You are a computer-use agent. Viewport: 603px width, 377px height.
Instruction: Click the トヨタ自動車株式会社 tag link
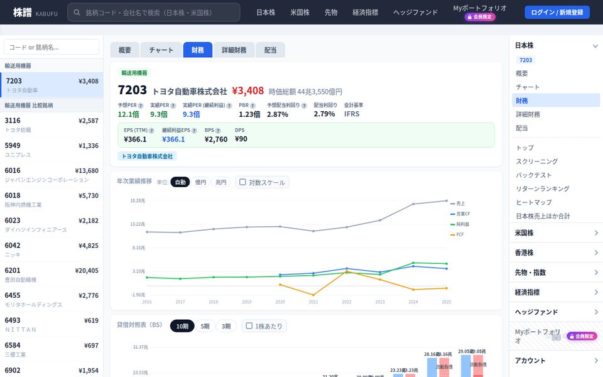147,156
